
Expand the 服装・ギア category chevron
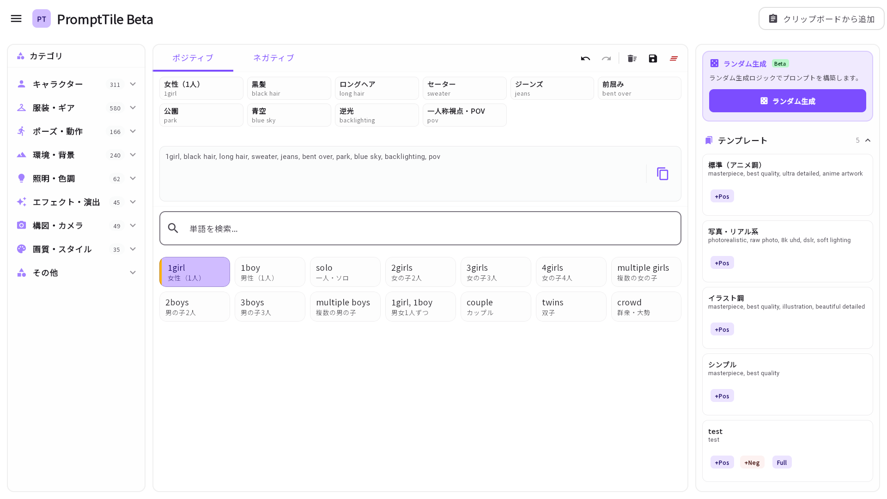pyautogui.click(x=133, y=108)
